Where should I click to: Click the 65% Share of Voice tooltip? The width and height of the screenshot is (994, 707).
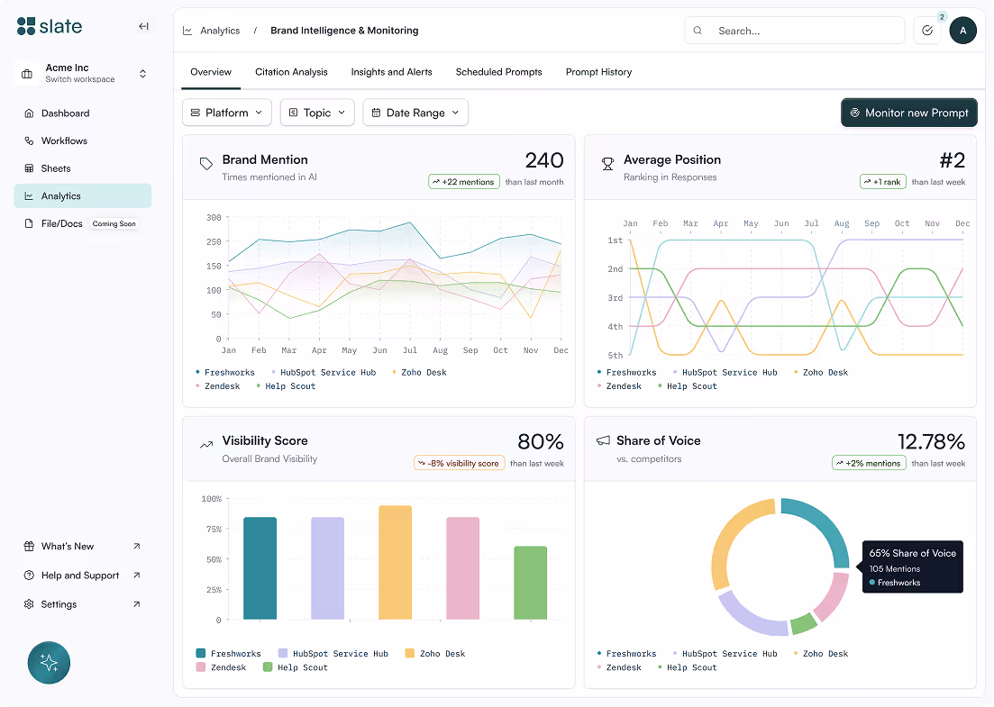pos(912,567)
